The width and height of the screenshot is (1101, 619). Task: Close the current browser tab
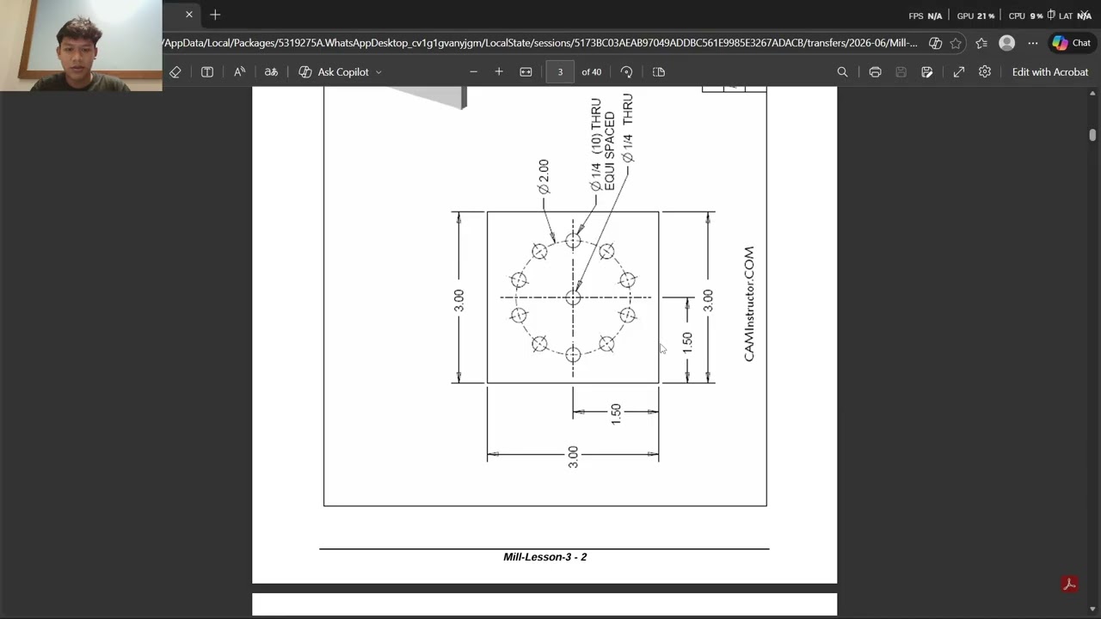pyautogui.click(x=189, y=15)
